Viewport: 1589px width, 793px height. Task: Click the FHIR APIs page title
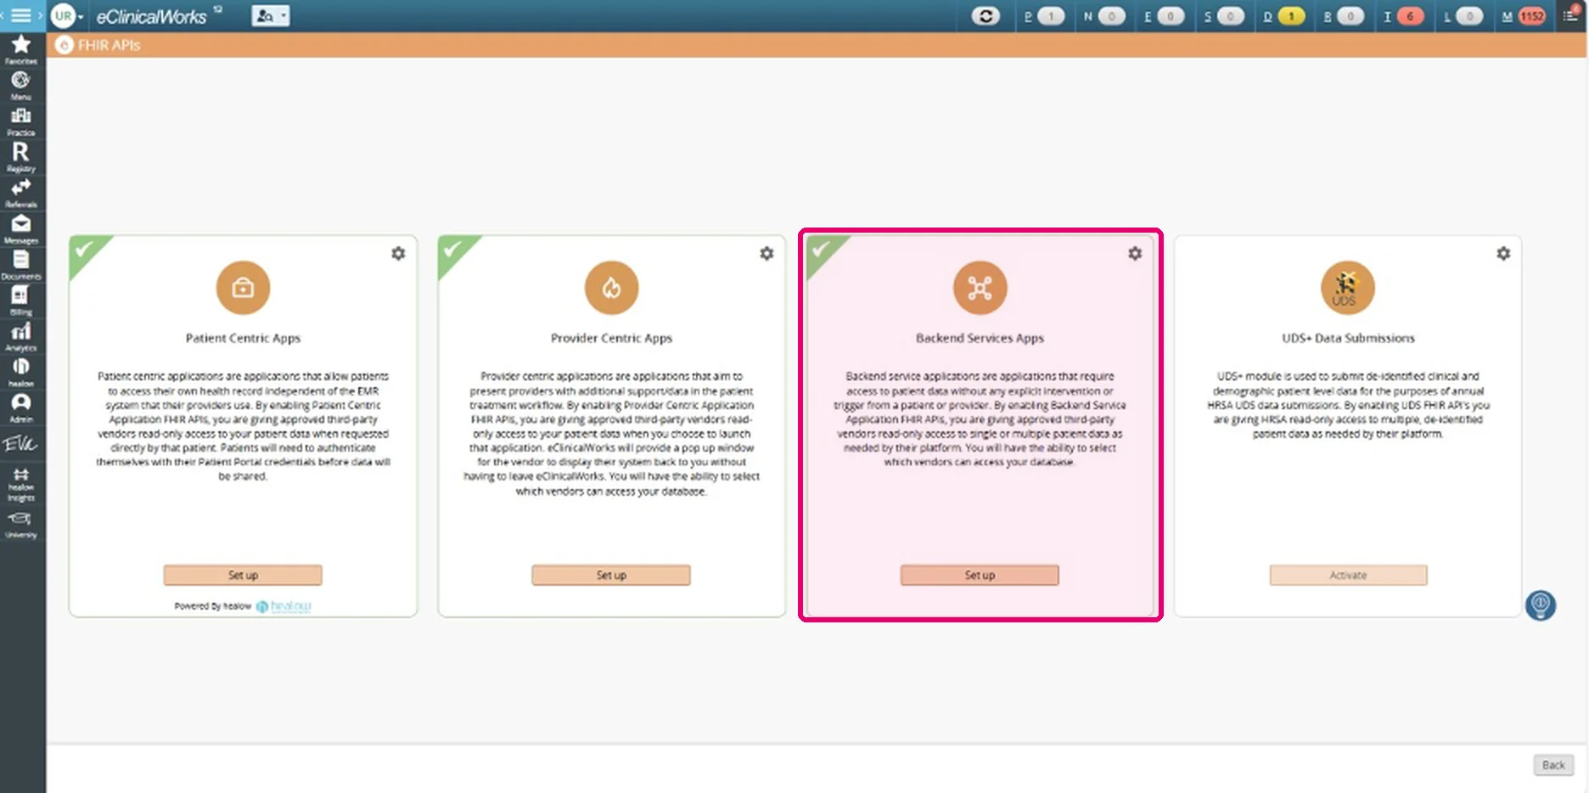coord(109,45)
